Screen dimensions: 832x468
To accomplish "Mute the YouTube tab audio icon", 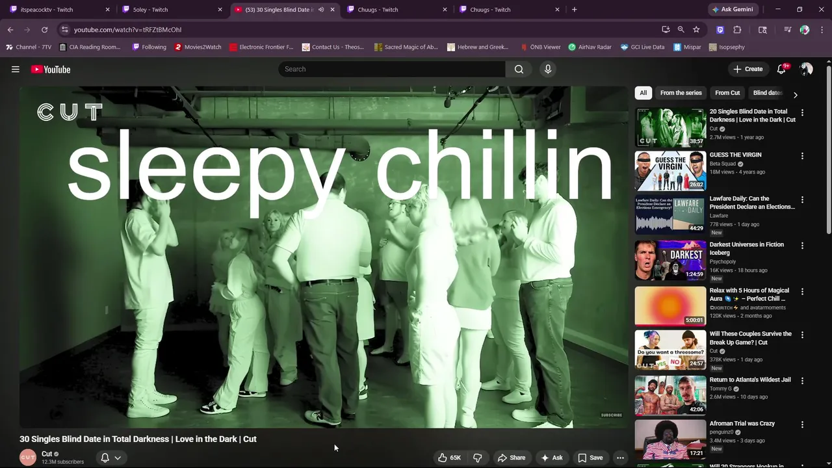I will coord(321,10).
